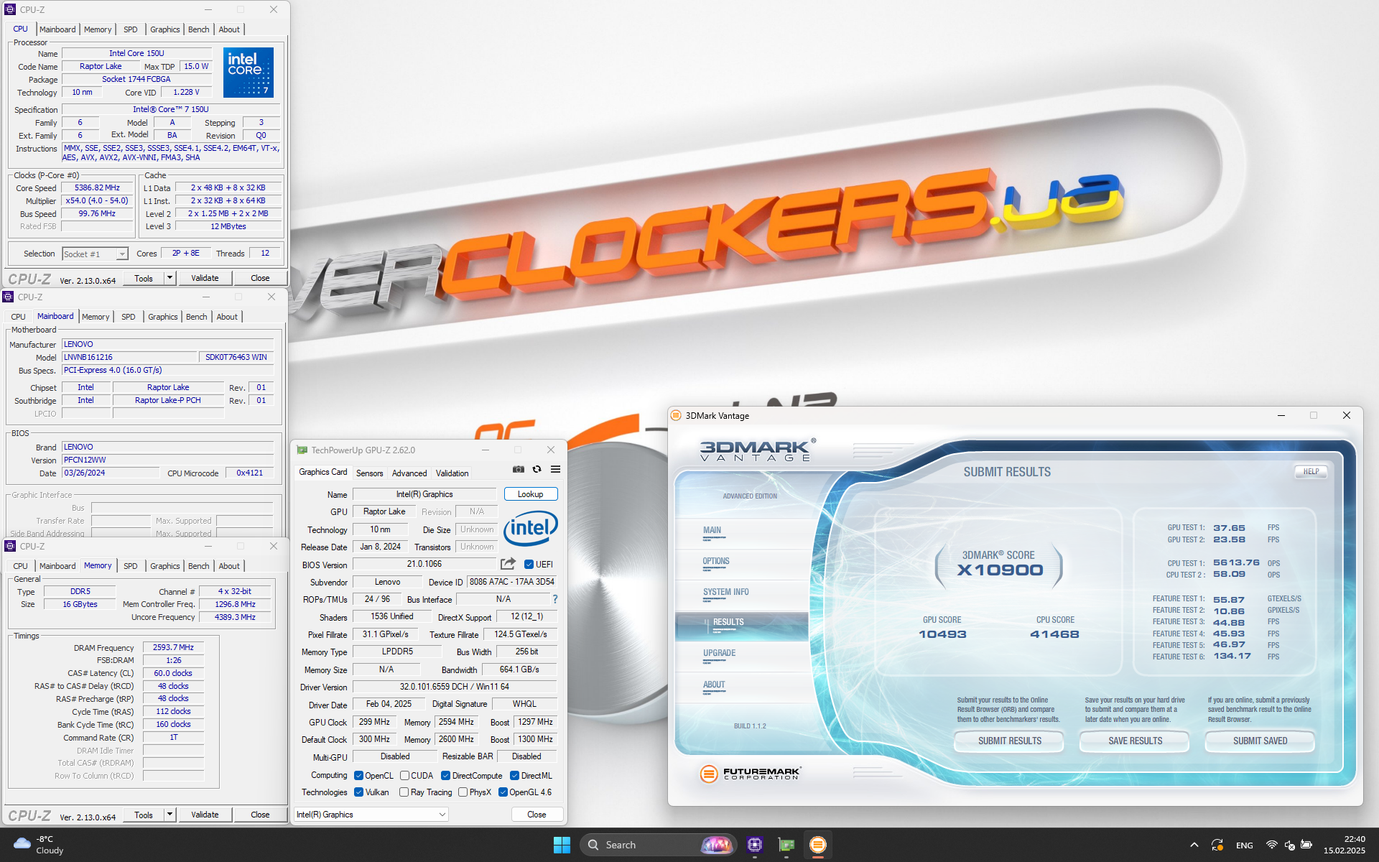Viewport: 1379px width, 862px height.
Task: Click GPU-Z refresh icon
Action: point(537,469)
